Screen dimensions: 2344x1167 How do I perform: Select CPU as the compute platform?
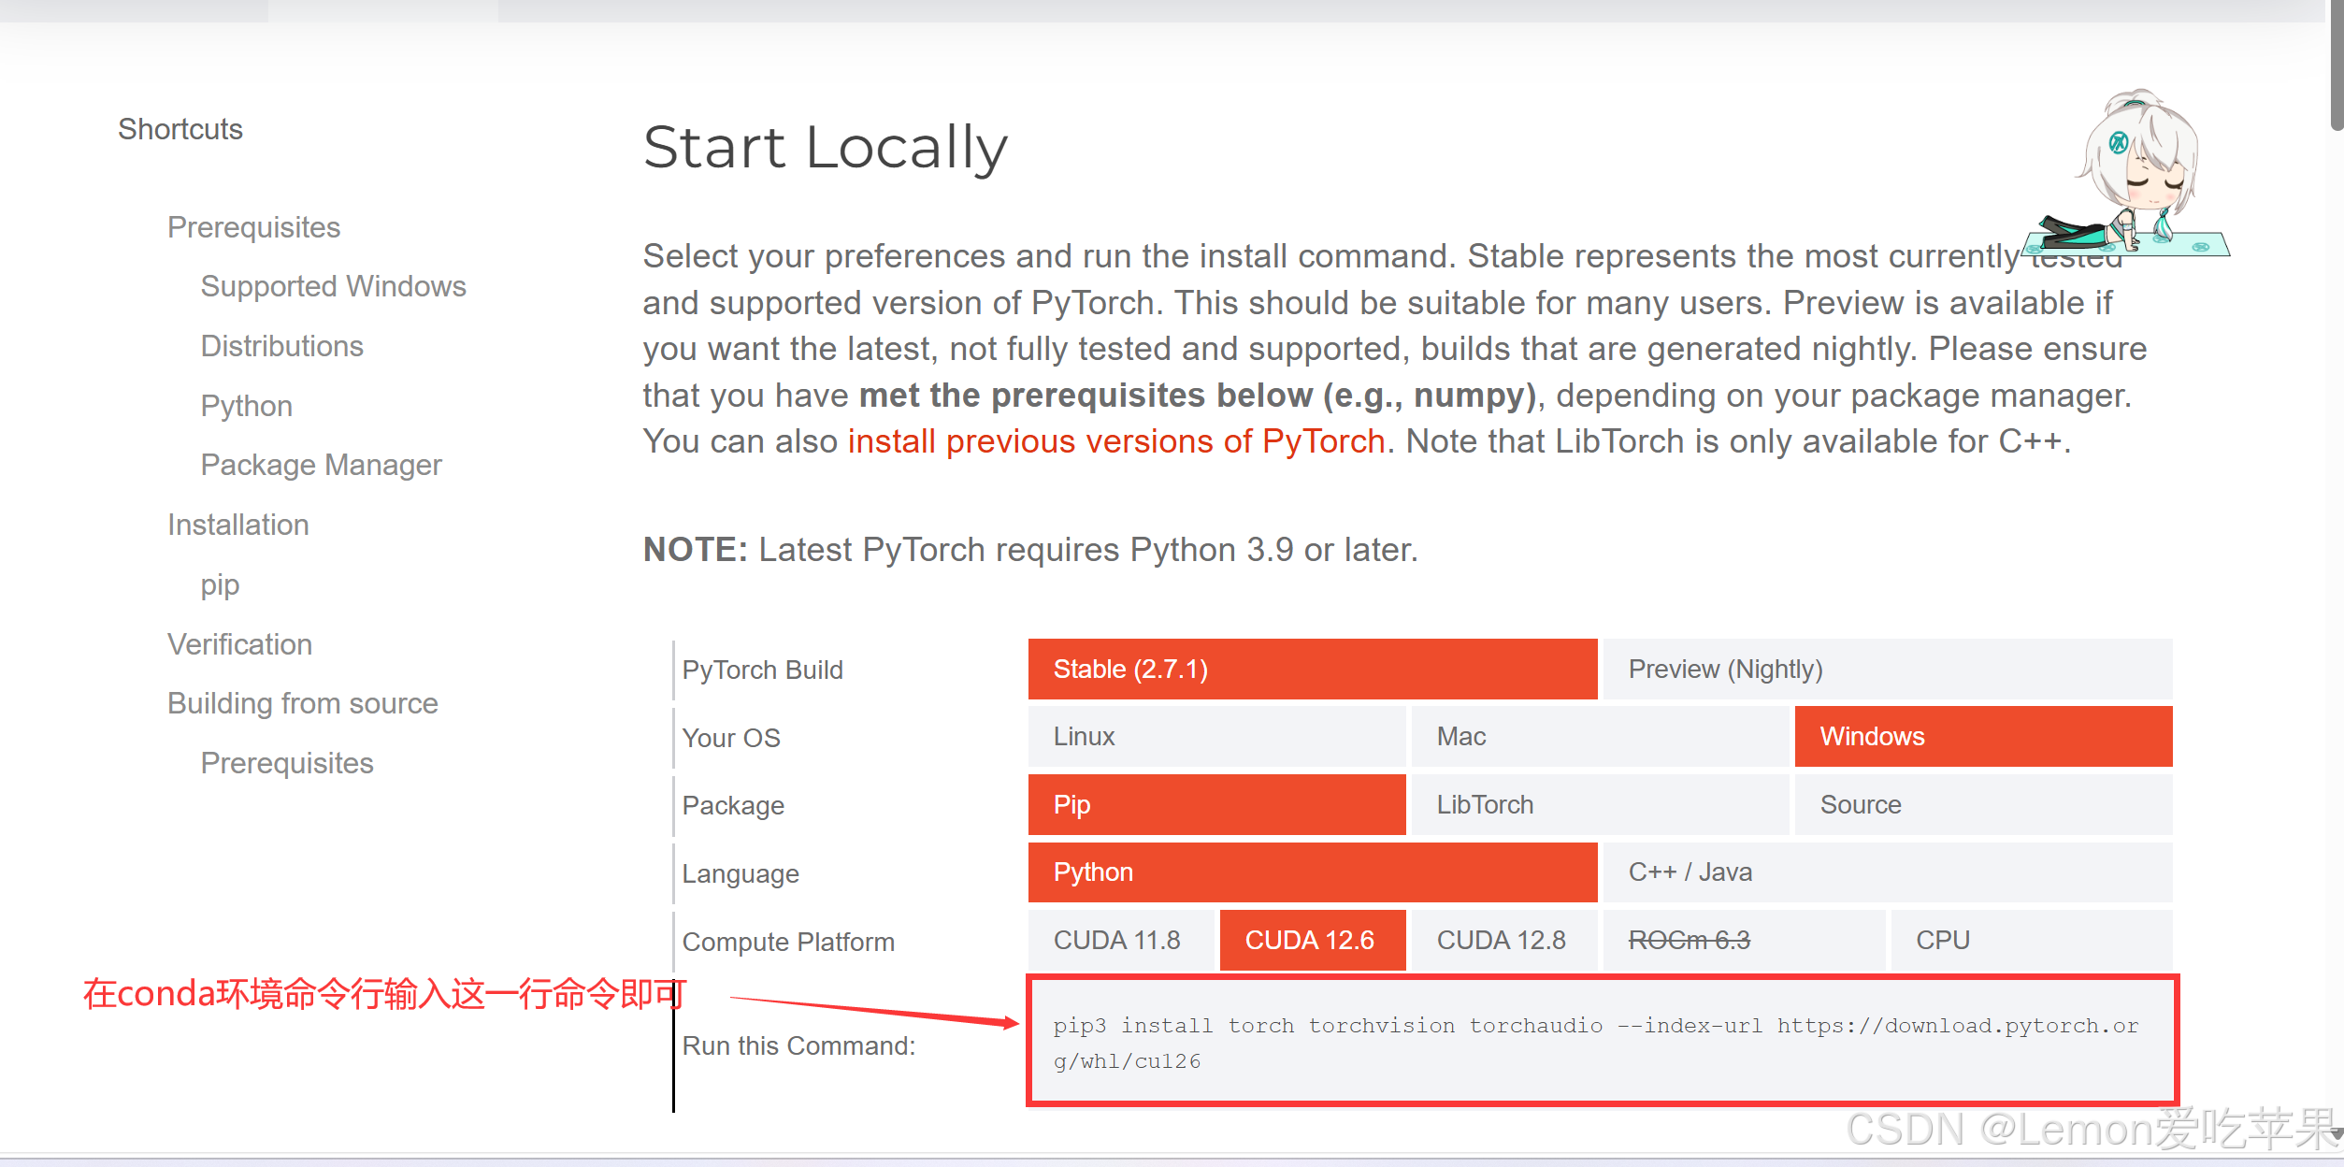(2032, 941)
